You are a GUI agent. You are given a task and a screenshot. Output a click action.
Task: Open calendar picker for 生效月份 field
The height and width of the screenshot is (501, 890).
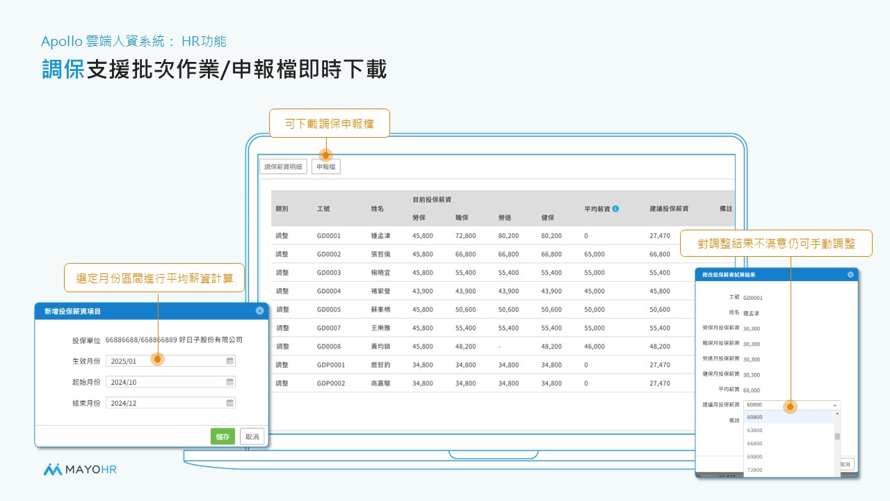[229, 360]
